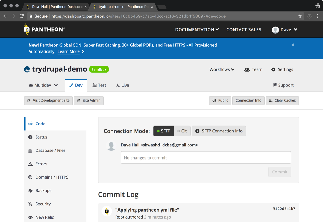
Task: Click the "Applying pantheon.yml file" commit title
Action: (x=147, y=210)
